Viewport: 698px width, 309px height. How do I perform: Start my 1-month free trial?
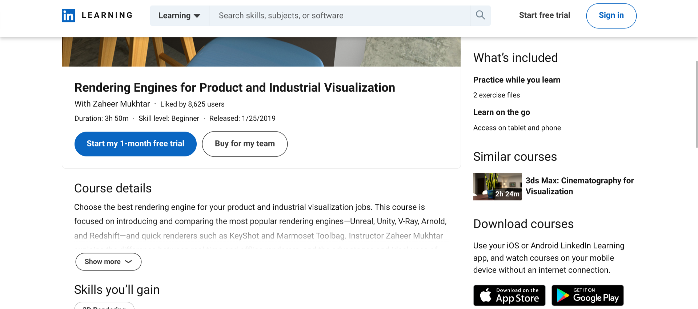(x=135, y=144)
